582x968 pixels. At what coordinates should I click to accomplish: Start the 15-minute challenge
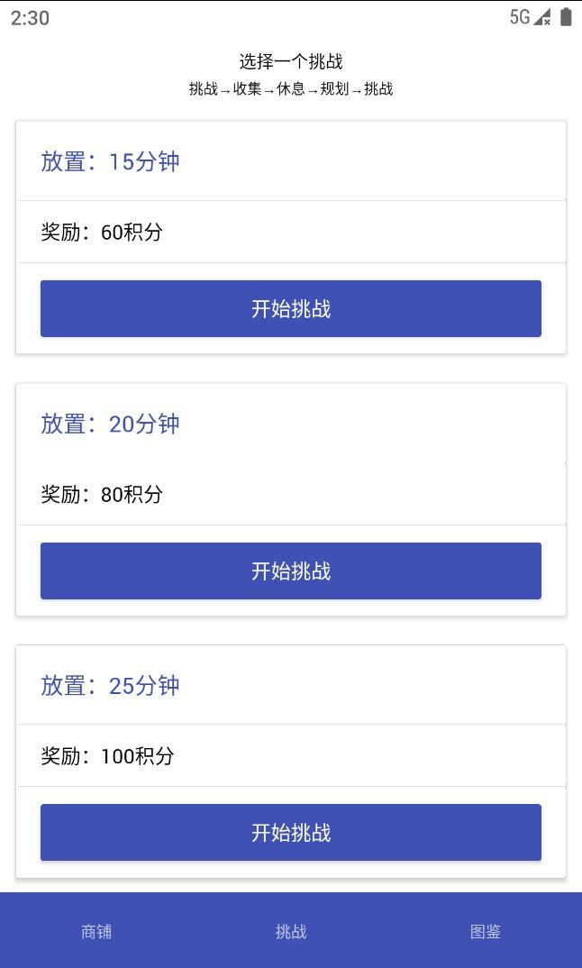[x=290, y=308]
